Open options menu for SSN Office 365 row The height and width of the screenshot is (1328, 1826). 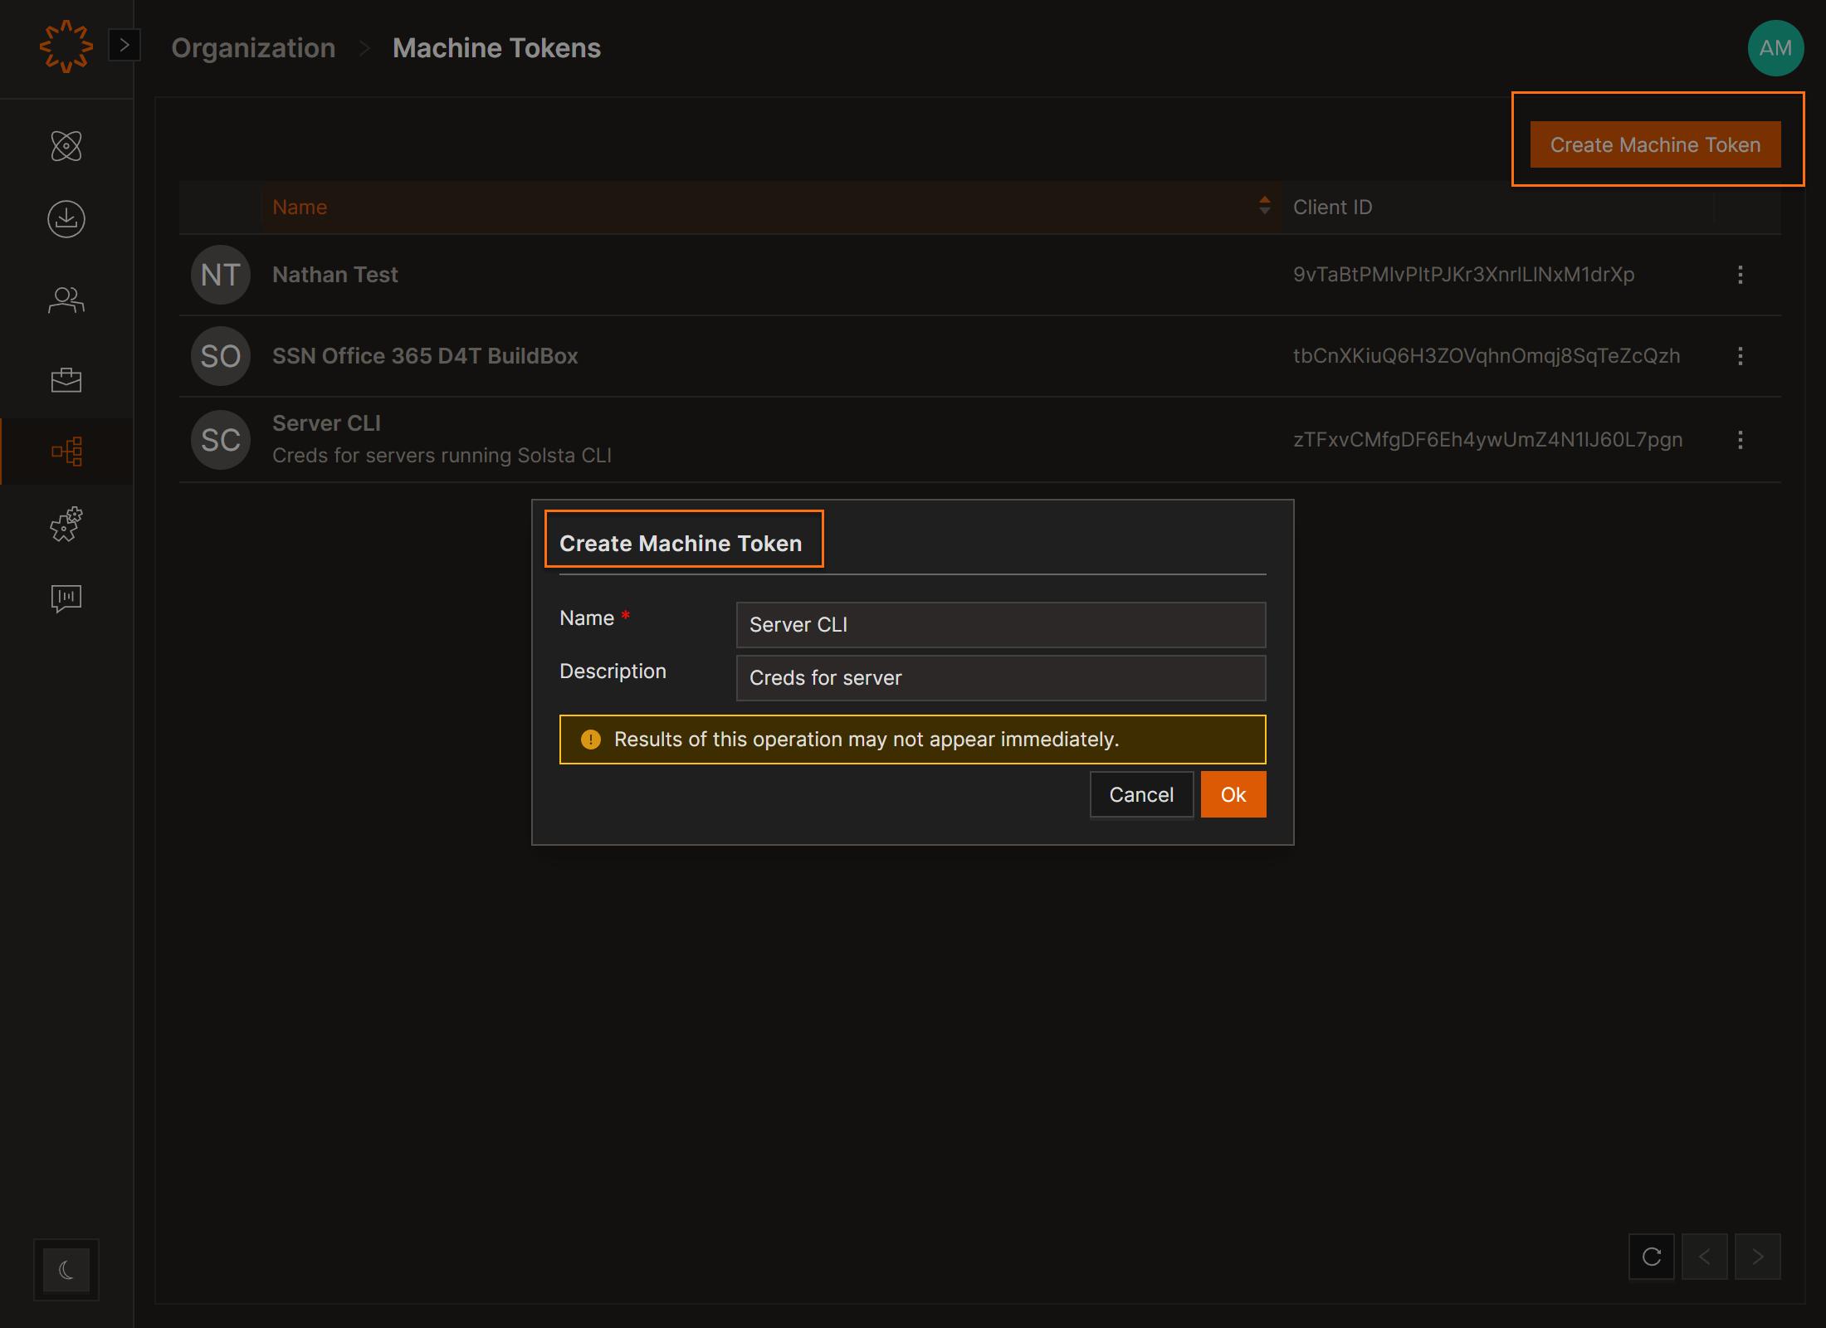coord(1740,356)
